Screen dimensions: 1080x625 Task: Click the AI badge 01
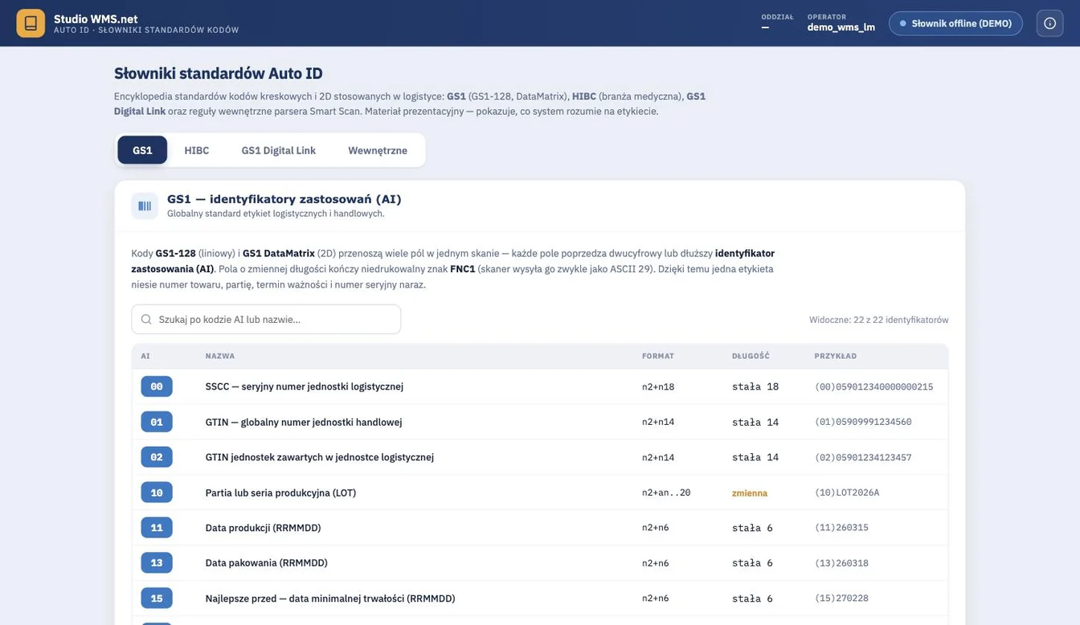point(157,422)
